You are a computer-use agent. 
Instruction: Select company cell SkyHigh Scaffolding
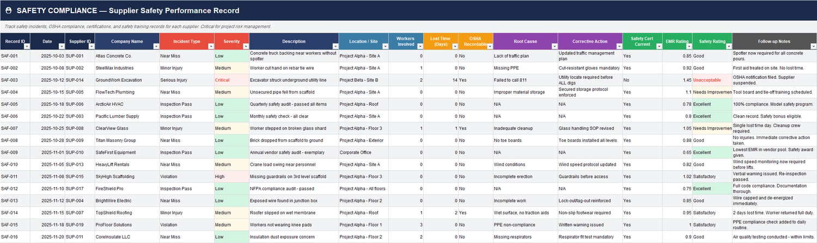[x=127, y=177]
